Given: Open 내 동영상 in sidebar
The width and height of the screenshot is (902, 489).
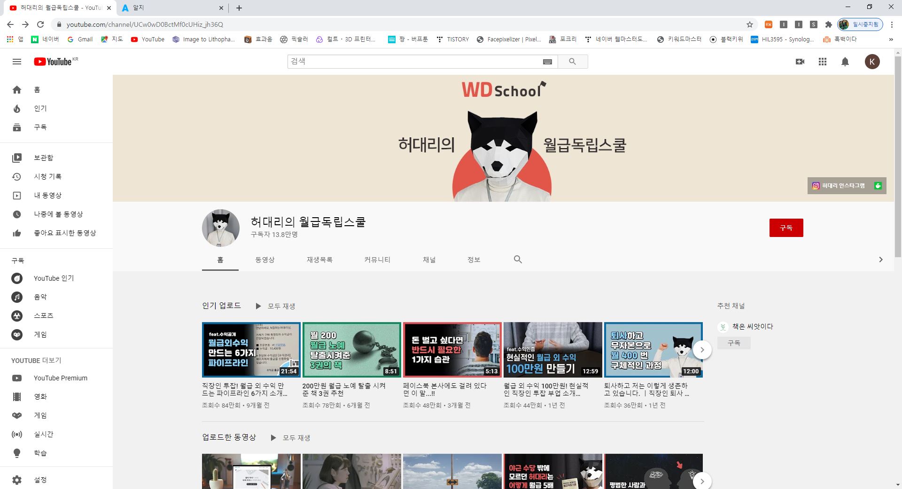Looking at the screenshot, I should click(x=56, y=195).
